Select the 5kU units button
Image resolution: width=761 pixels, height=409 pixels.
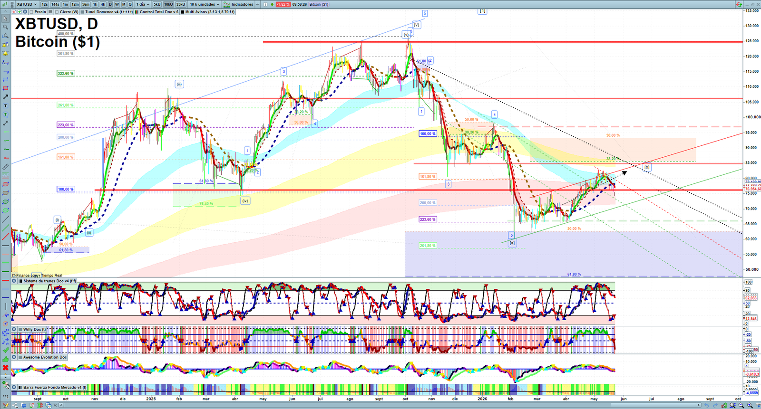point(157,4)
